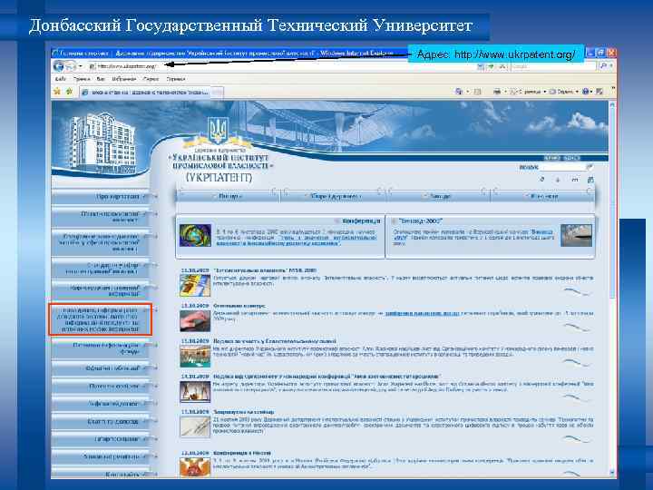Image resolution: width=653 pixels, height=490 pixels.
Task: Click the Stop loading icon
Action: (502, 66)
